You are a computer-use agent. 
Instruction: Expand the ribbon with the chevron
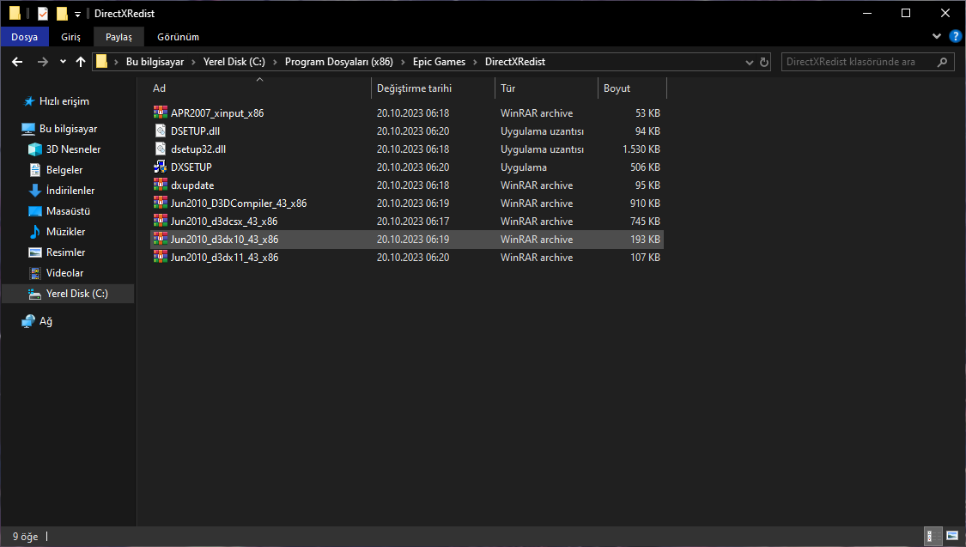(937, 36)
